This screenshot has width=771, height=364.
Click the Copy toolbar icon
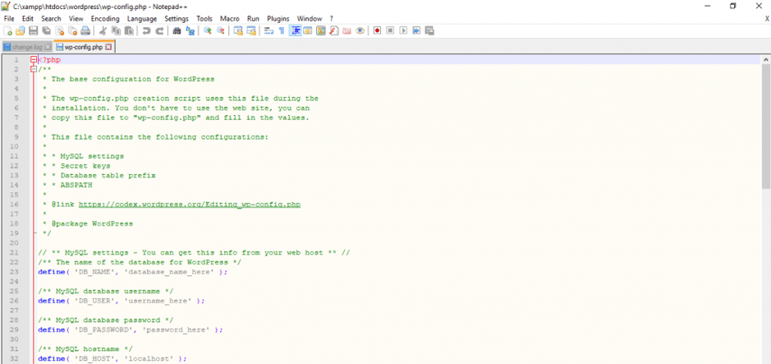(x=116, y=30)
